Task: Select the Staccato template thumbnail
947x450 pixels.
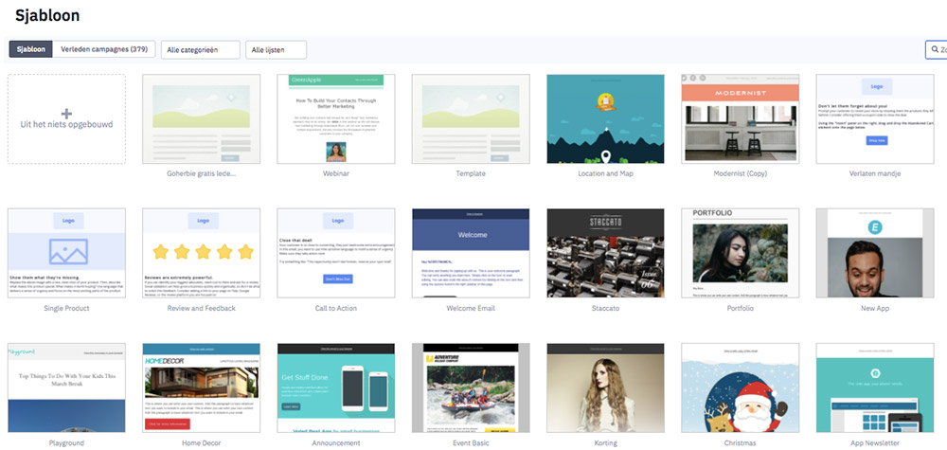Action: click(606, 253)
